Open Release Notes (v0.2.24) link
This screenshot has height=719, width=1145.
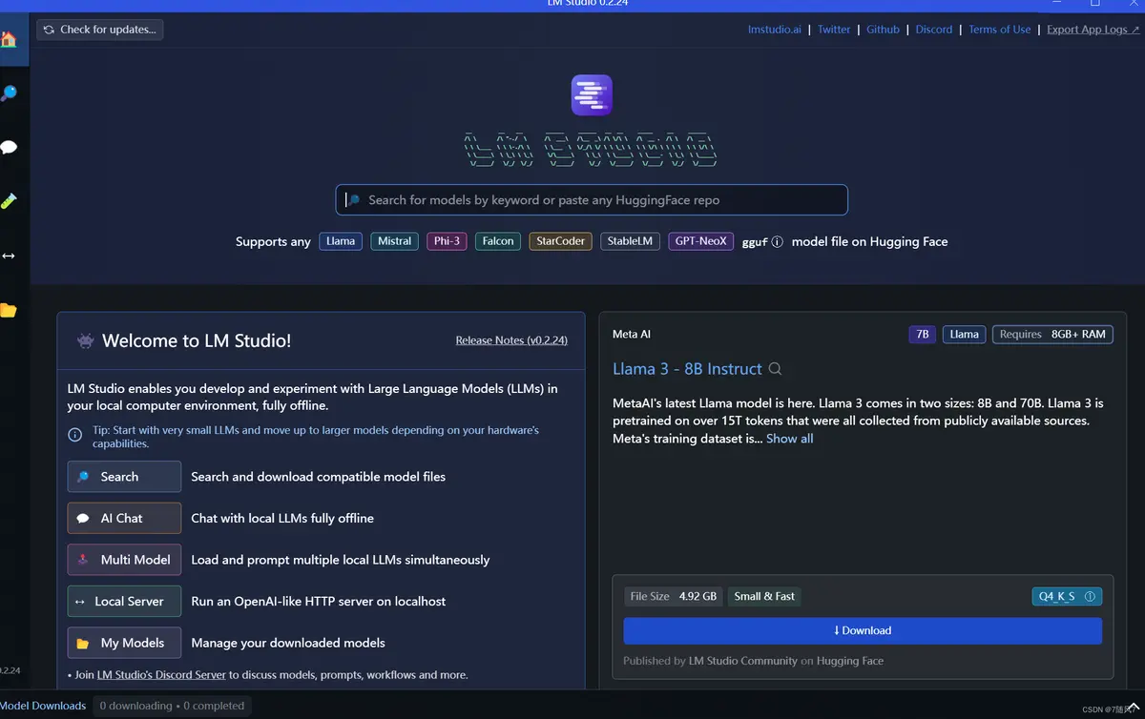(511, 340)
